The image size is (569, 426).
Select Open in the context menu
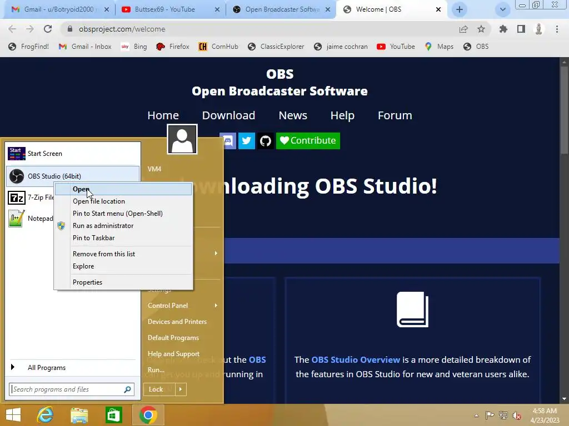(x=123, y=189)
